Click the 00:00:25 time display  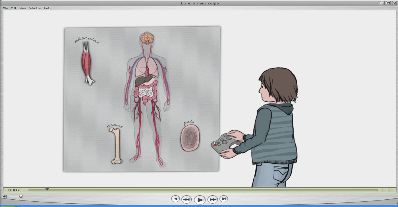(x=15, y=190)
